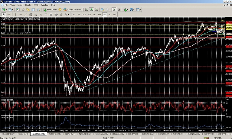Toggle Chart Shift option
232x139 pixels.
pyautogui.click(x=119, y=10)
